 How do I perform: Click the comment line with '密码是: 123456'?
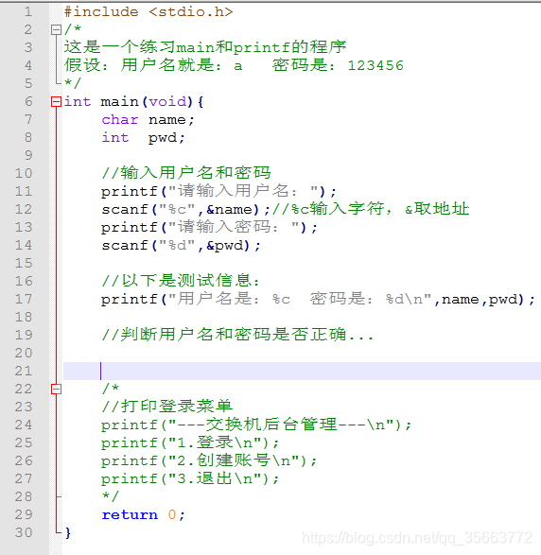[234, 65]
